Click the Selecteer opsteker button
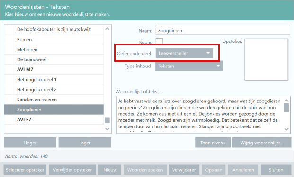This screenshot has height=177, width=294. coord(25,170)
